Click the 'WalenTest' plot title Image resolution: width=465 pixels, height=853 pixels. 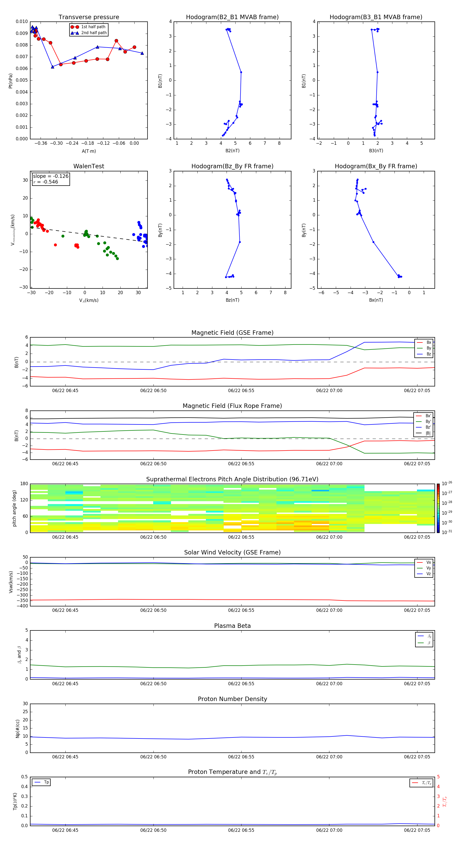point(89,166)
